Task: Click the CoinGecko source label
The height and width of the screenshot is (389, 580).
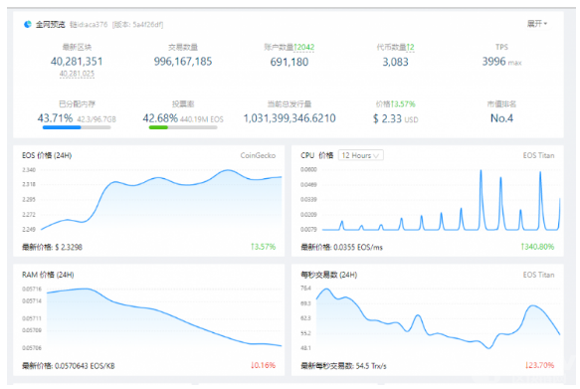Action: point(258,155)
